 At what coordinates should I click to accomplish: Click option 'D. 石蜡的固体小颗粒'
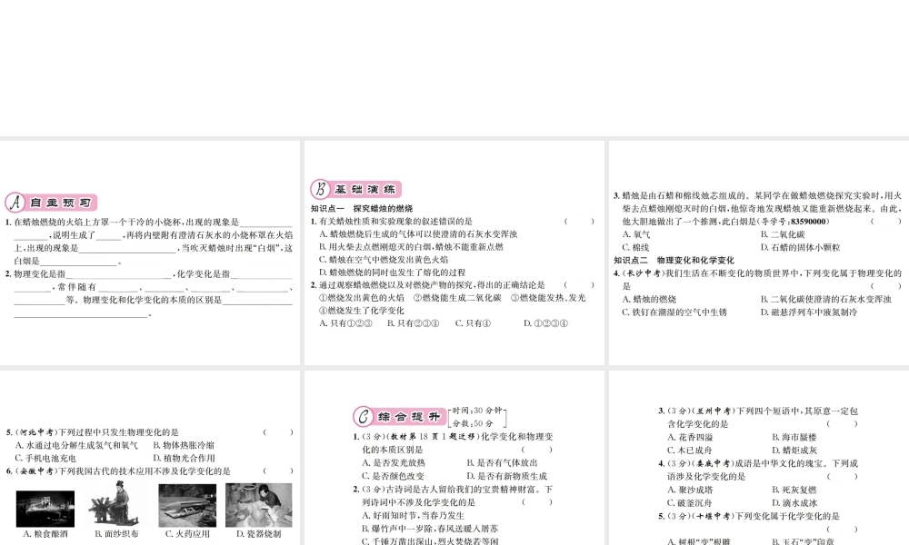click(x=800, y=247)
